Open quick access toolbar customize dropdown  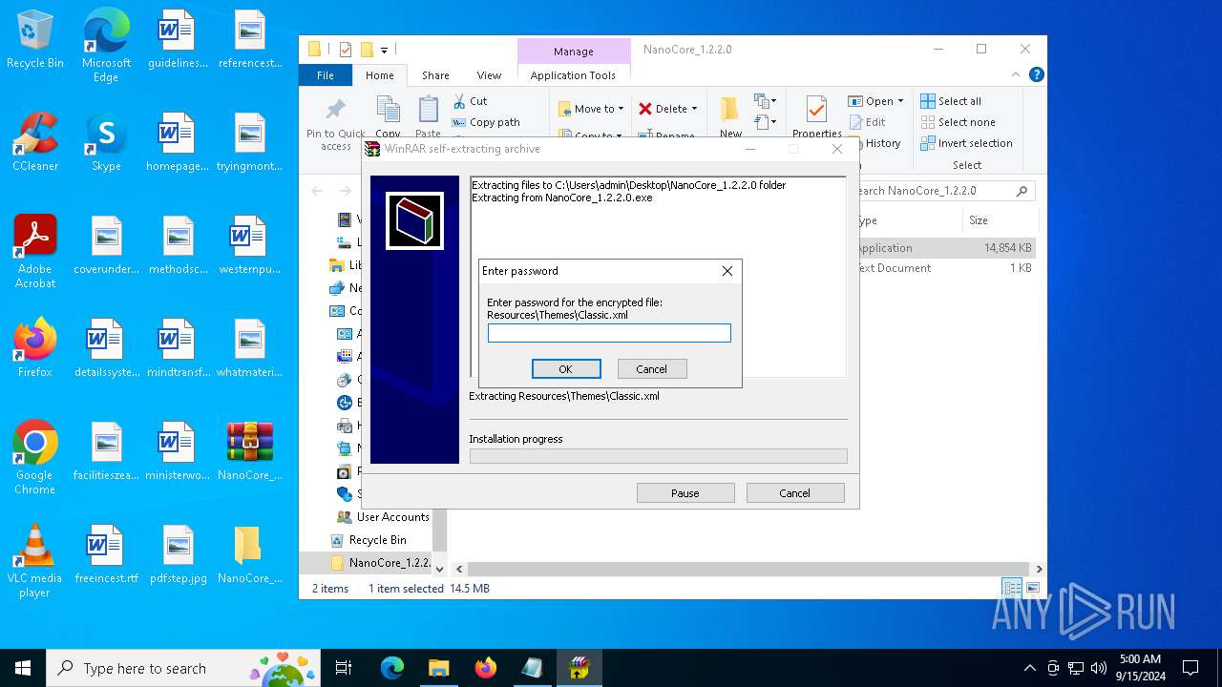pos(384,50)
